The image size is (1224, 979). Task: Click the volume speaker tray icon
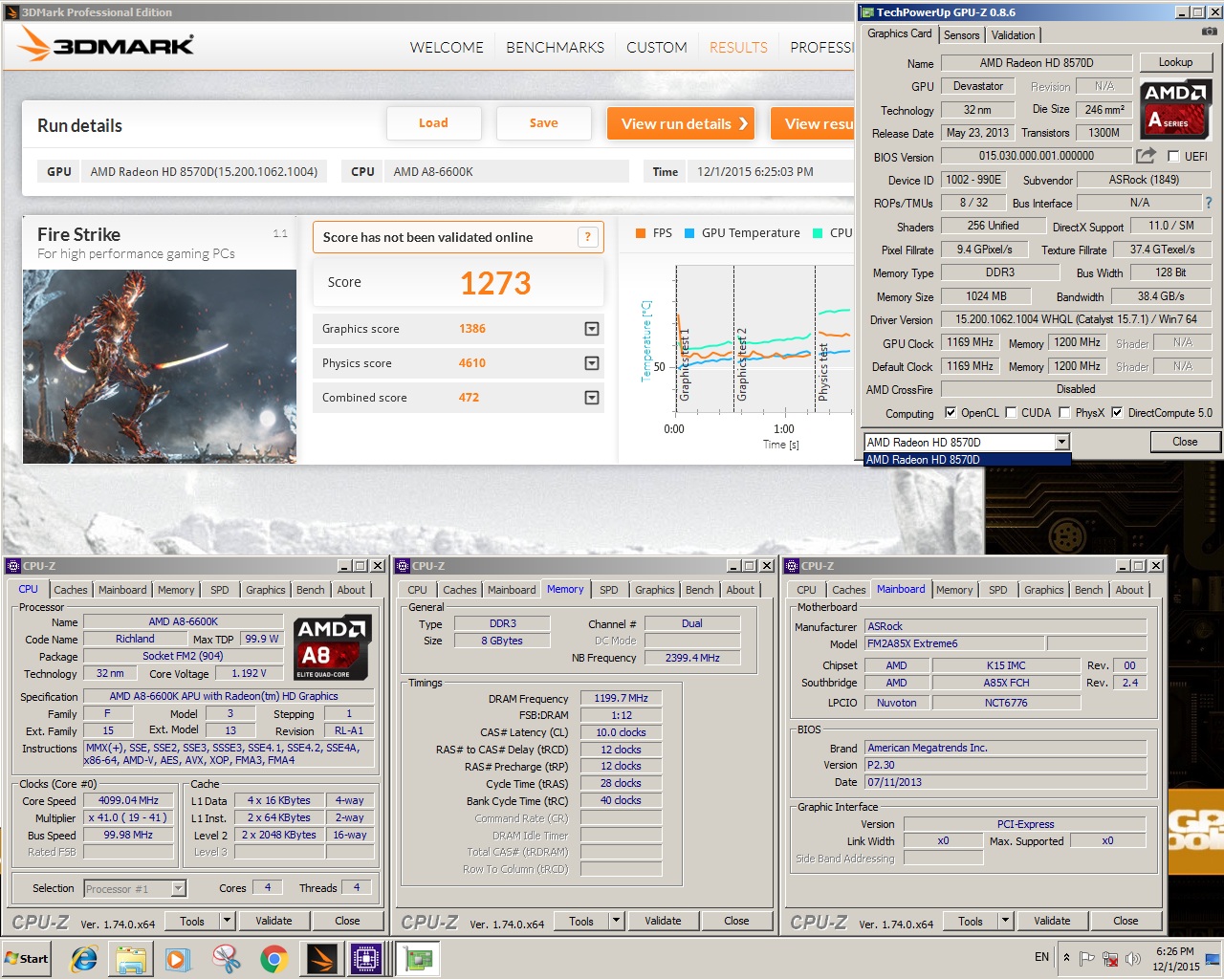coord(1133,958)
